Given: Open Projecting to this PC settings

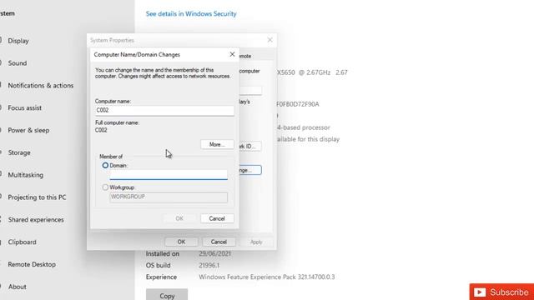Looking at the screenshot, I should point(37,197).
